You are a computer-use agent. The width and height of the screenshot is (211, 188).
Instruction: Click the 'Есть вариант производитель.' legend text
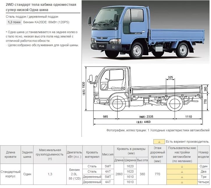(188, 142)
